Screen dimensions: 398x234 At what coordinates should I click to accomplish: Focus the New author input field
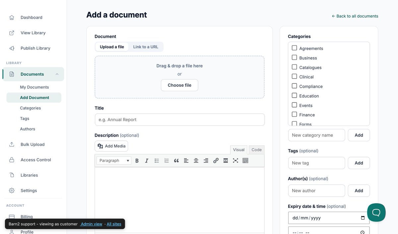[316, 191]
